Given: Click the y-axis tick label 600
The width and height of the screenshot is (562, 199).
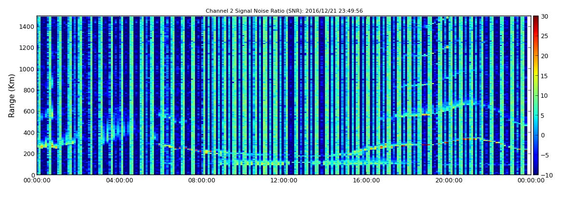Looking at the screenshot, I should (x=29, y=111).
